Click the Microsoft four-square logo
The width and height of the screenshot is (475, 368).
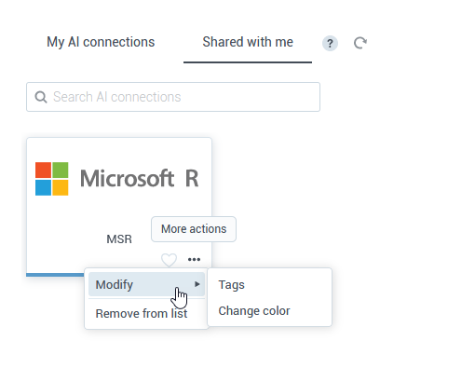(x=52, y=179)
